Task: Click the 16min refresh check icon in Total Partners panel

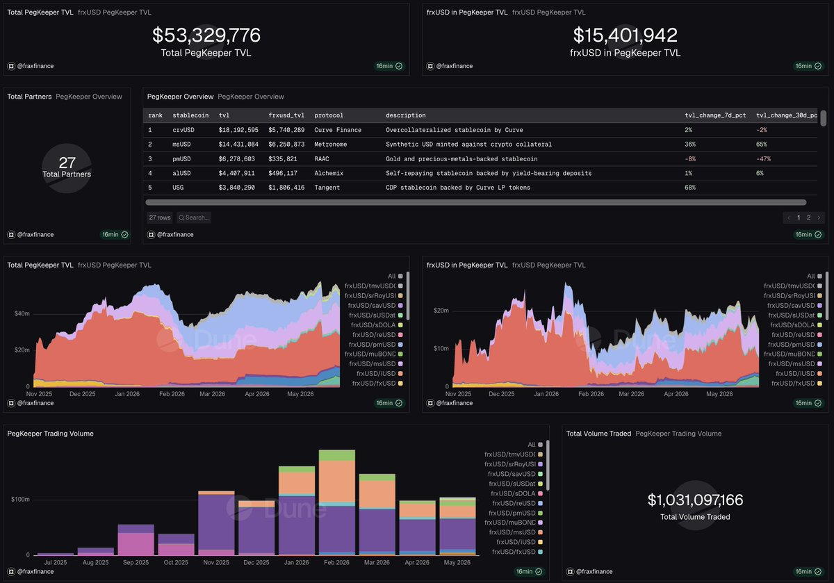Action: (x=124, y=235)
